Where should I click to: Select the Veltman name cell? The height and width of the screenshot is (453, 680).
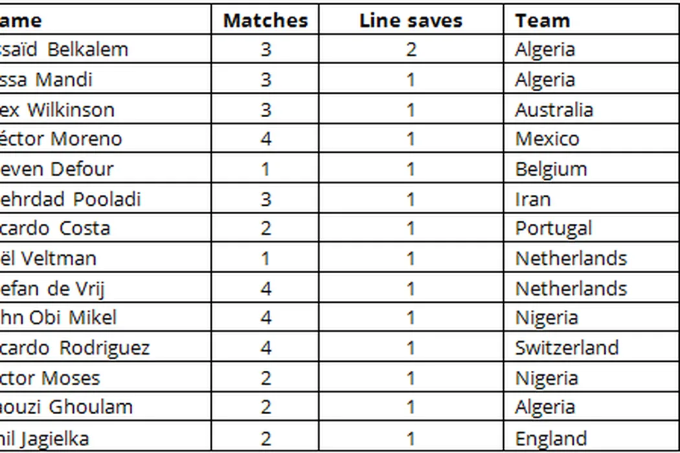click(49, 258)
